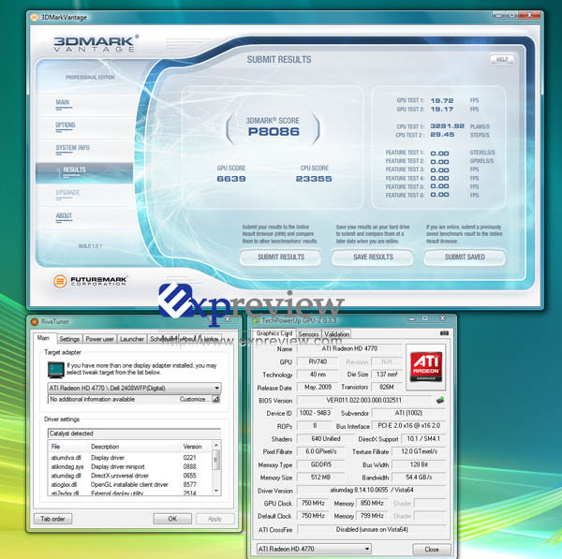Viewport: 562px width, 559px height.
Task: Select RivaTuner's Main tab
Action: pos(43,338)
